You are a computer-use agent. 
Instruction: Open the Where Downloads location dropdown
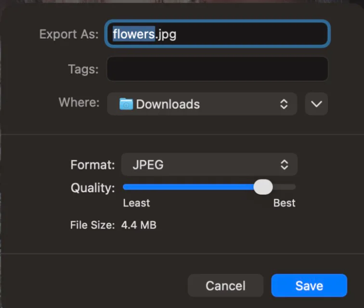[x=202, y=104]
